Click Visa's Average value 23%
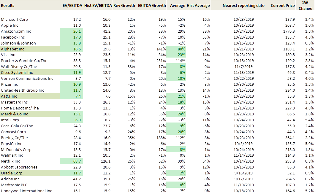The width and height of the screenshot is (315, 194). click(176, 55)
